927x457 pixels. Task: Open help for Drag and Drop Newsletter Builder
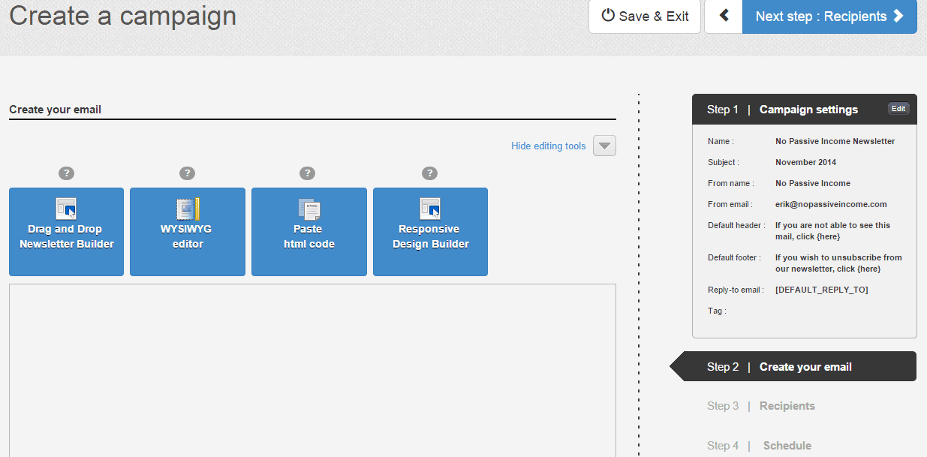66,173
